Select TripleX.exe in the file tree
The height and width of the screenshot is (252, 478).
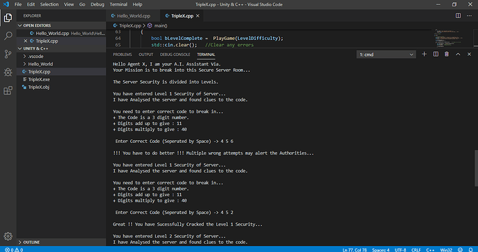pos(61,79)
